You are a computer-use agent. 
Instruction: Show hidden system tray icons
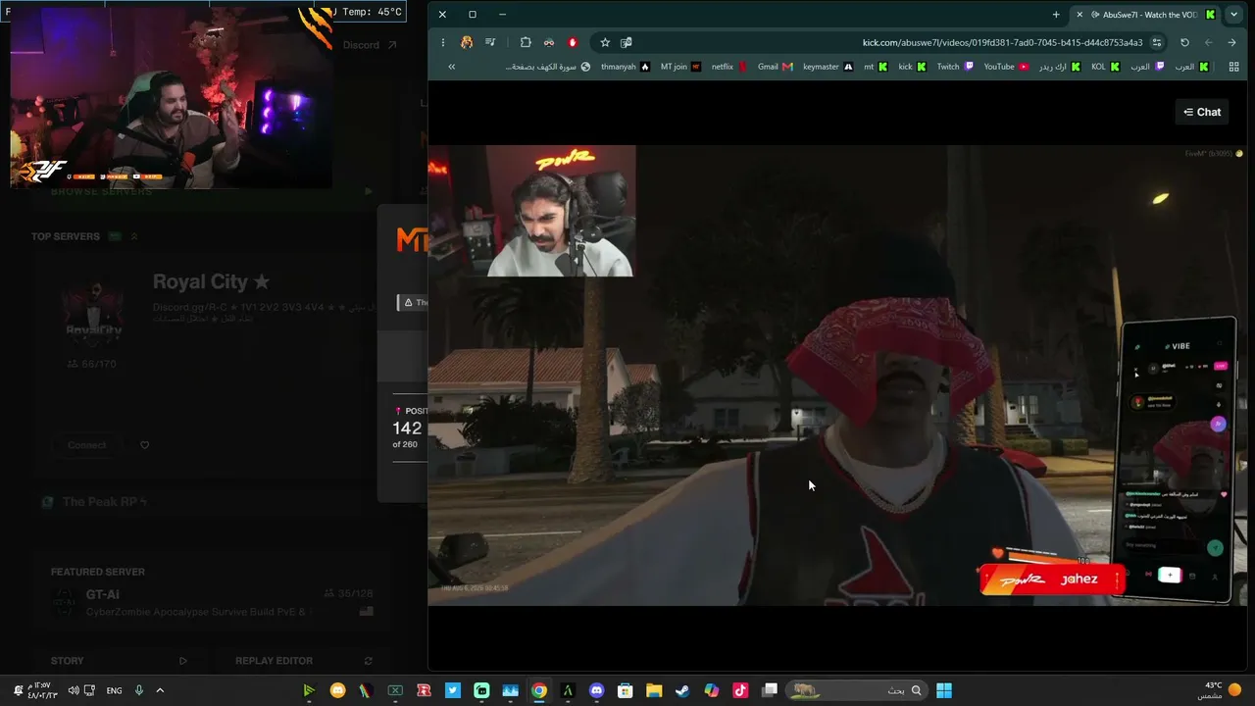point(160,690)
